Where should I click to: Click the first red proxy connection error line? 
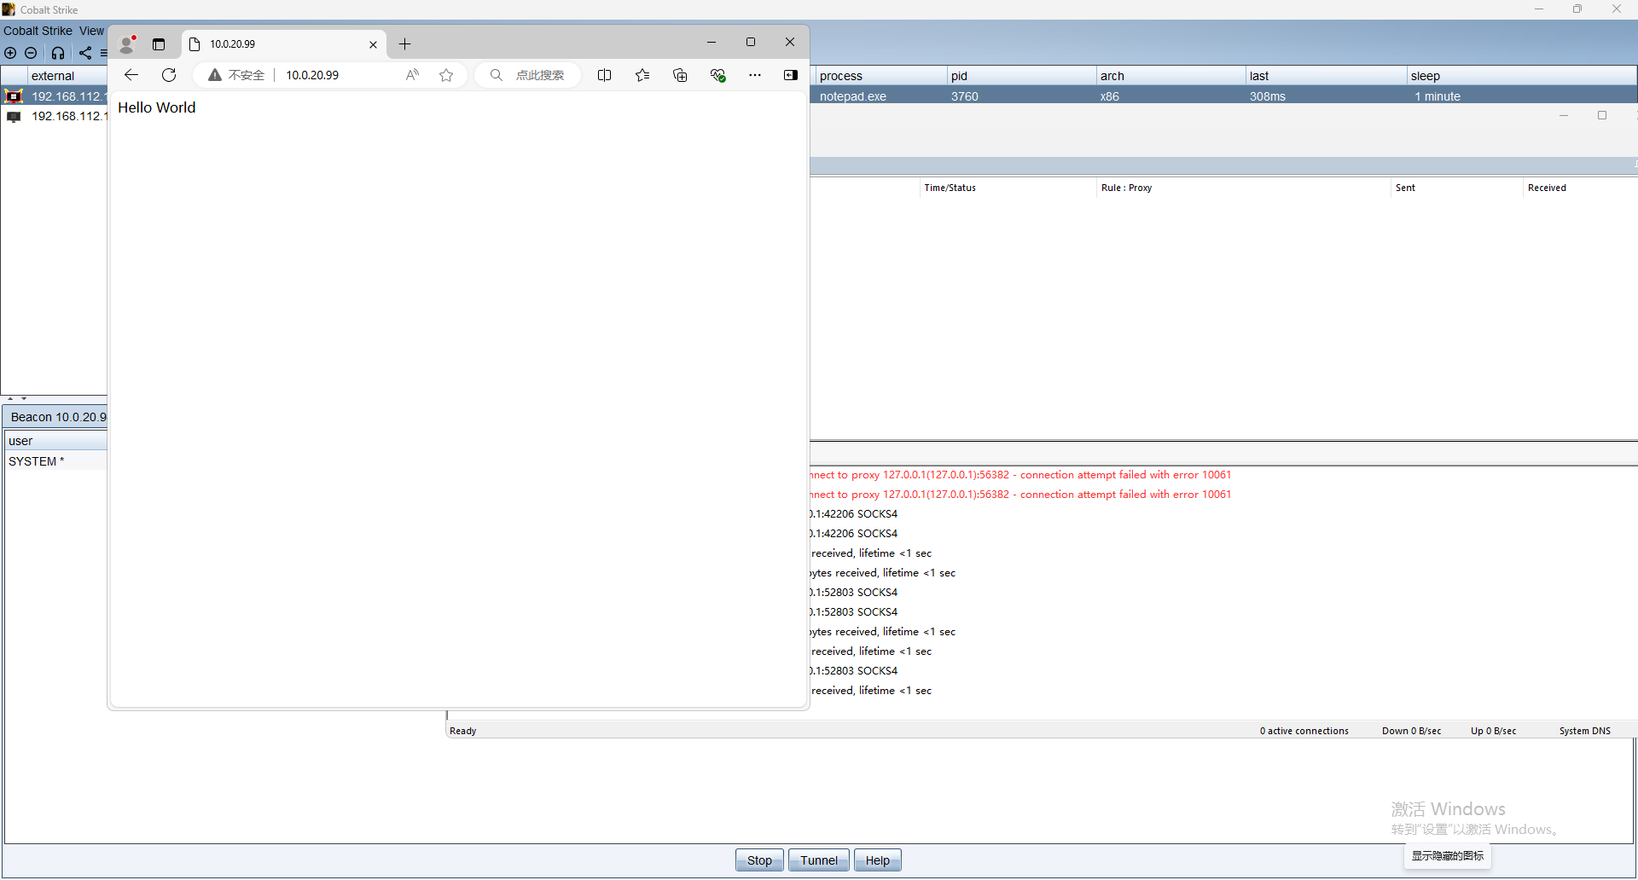tap(1020, 475)
